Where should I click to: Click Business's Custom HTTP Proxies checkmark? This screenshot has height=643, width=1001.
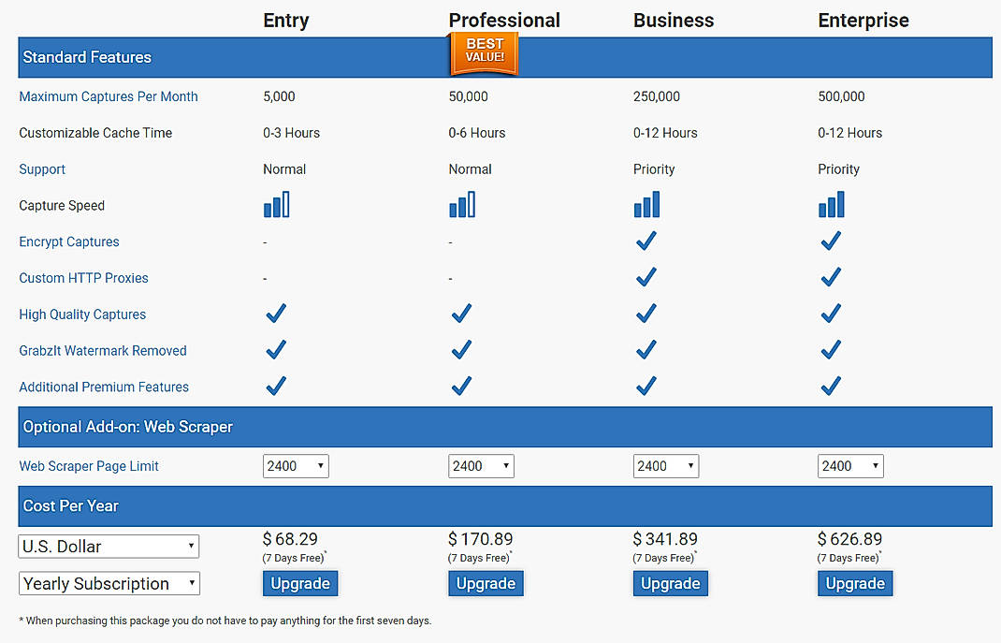(646, 277)
